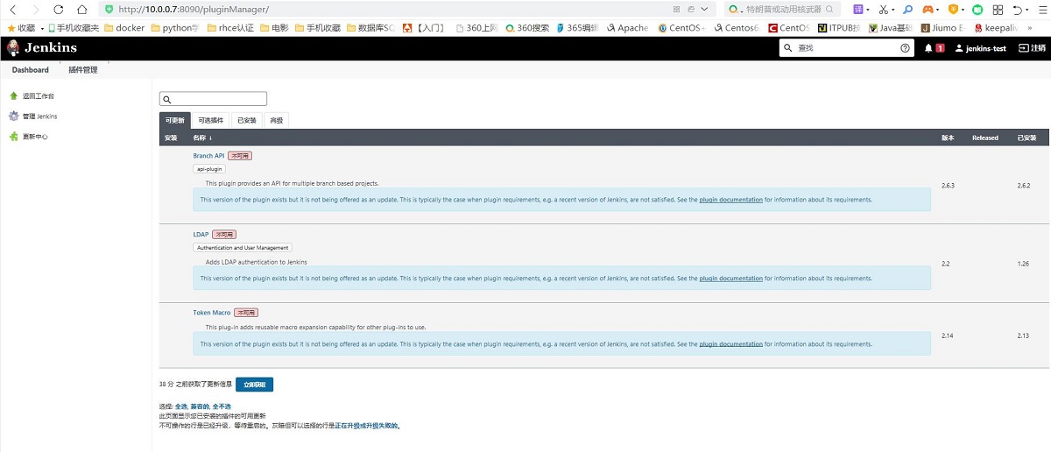Click the 立即获取 check-now button

coord(255,385)
